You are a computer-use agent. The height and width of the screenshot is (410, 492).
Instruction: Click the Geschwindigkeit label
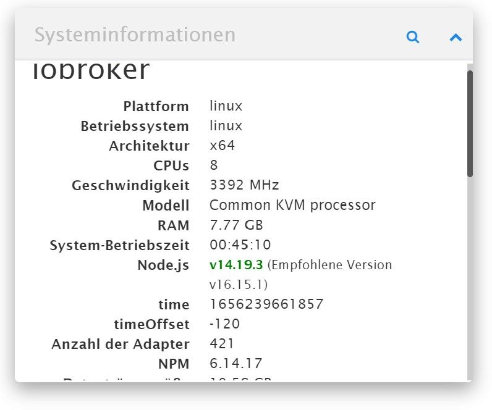[x=130, y=185]
